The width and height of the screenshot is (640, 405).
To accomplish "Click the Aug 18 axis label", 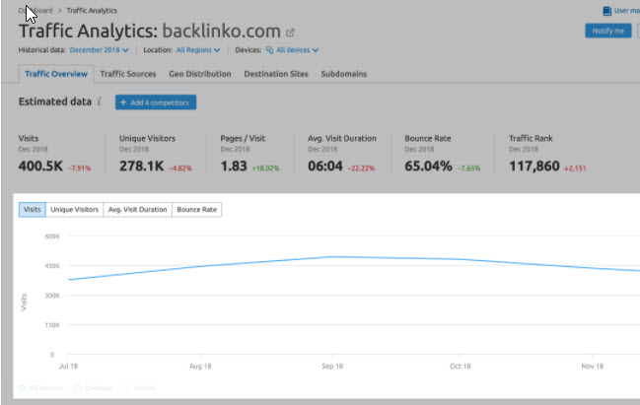I will 200,367.
